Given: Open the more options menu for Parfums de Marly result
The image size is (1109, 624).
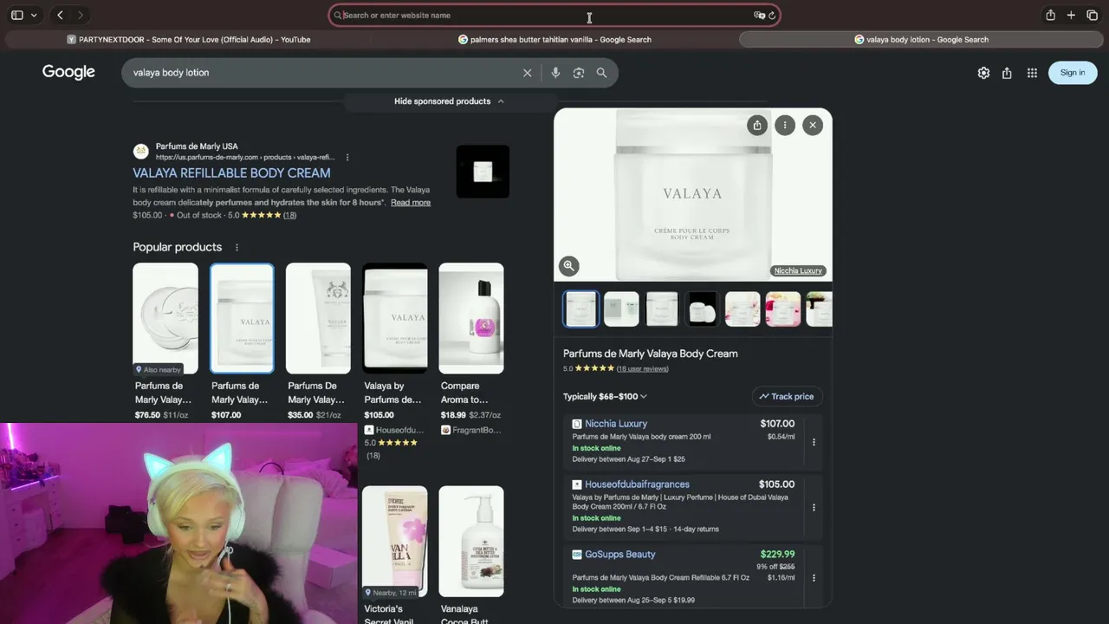Looking at the screenshot, I should point(347,157).
